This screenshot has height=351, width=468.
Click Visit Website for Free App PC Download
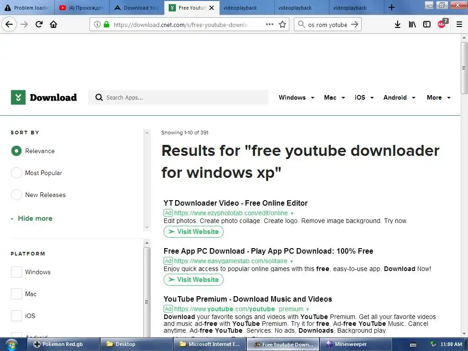(193, 280)
